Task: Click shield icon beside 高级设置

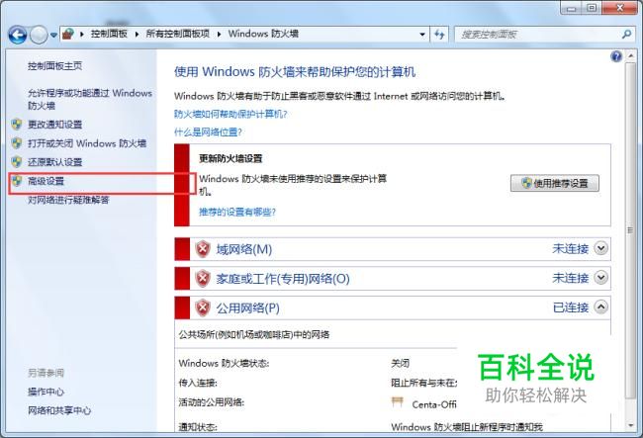Action: (x=17, y=181)
